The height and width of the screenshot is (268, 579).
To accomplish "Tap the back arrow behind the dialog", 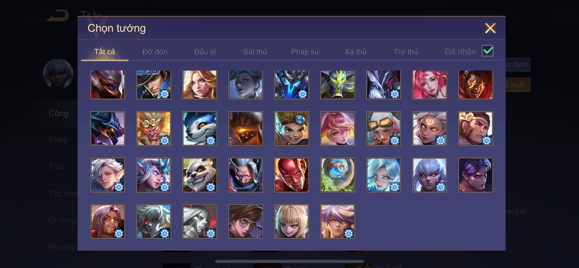I will 58,15.
